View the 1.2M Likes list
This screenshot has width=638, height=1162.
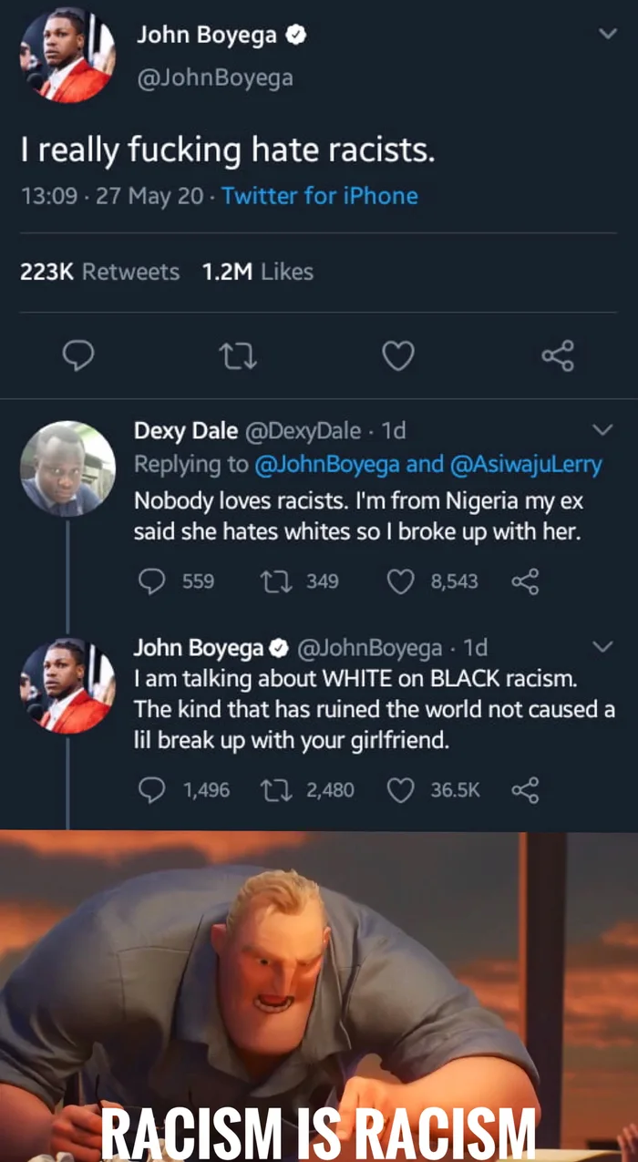[x=257, y=272]
